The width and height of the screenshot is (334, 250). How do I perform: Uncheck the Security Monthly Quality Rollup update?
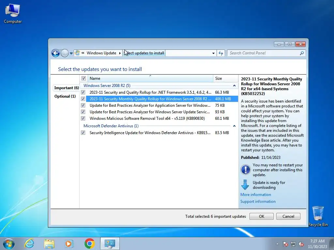(x=83, y=99)
